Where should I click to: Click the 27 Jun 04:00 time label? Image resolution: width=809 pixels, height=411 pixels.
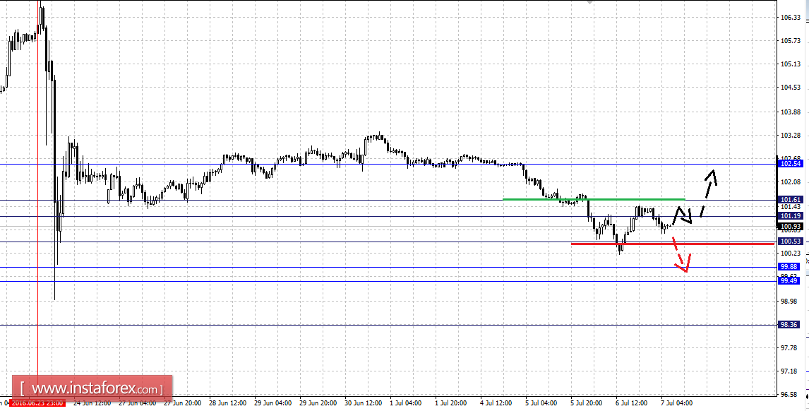click(x=138, y=403)
